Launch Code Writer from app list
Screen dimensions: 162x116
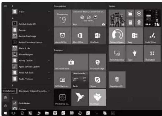pyautogui.click(x=31, y=103)
